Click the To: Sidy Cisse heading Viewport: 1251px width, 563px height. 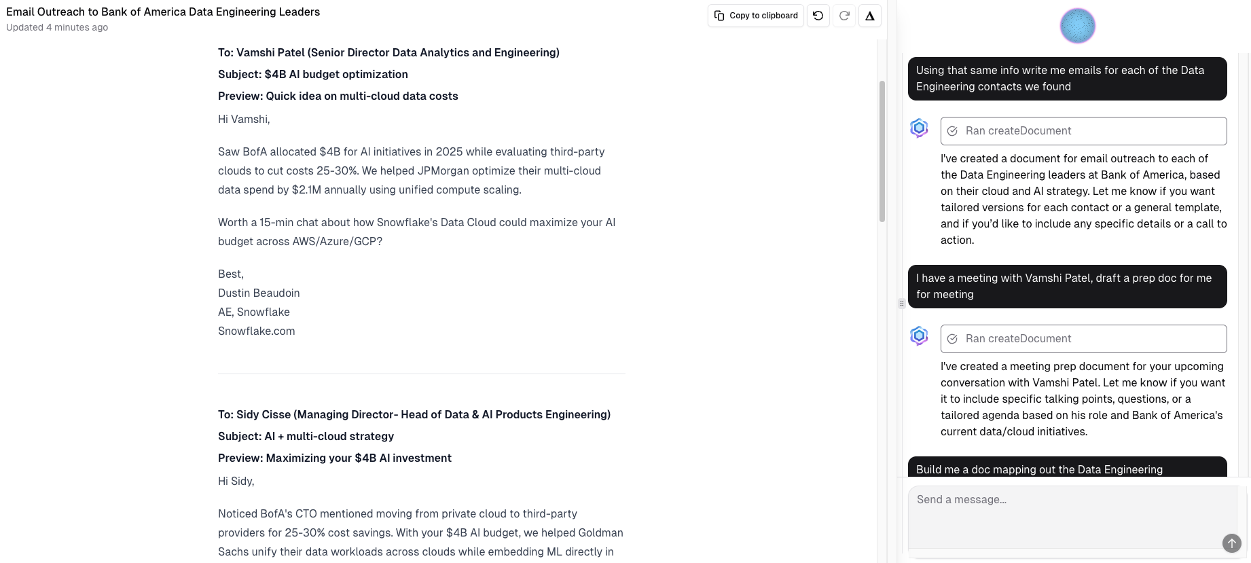coord(414,414)
